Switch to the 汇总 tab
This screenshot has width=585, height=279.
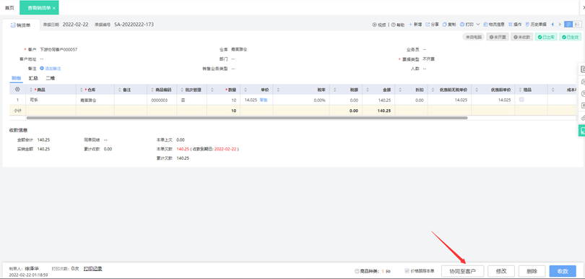click(33, 79)
